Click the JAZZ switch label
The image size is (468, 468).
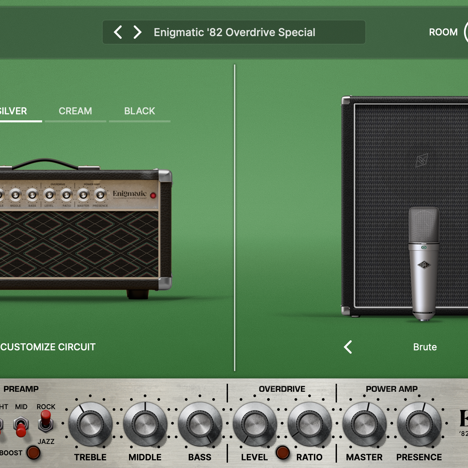coord(46,441)
